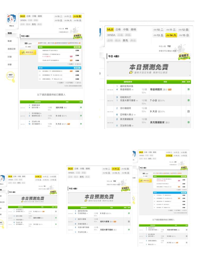Click 8 小分 prediction in the 09/12 panel

click(59, 116)
